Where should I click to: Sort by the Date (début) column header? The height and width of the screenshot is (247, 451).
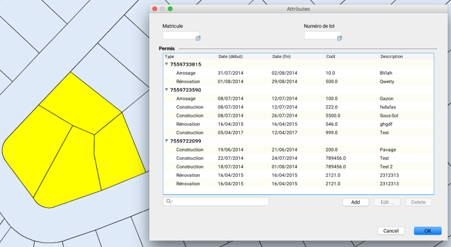[244, 57]
